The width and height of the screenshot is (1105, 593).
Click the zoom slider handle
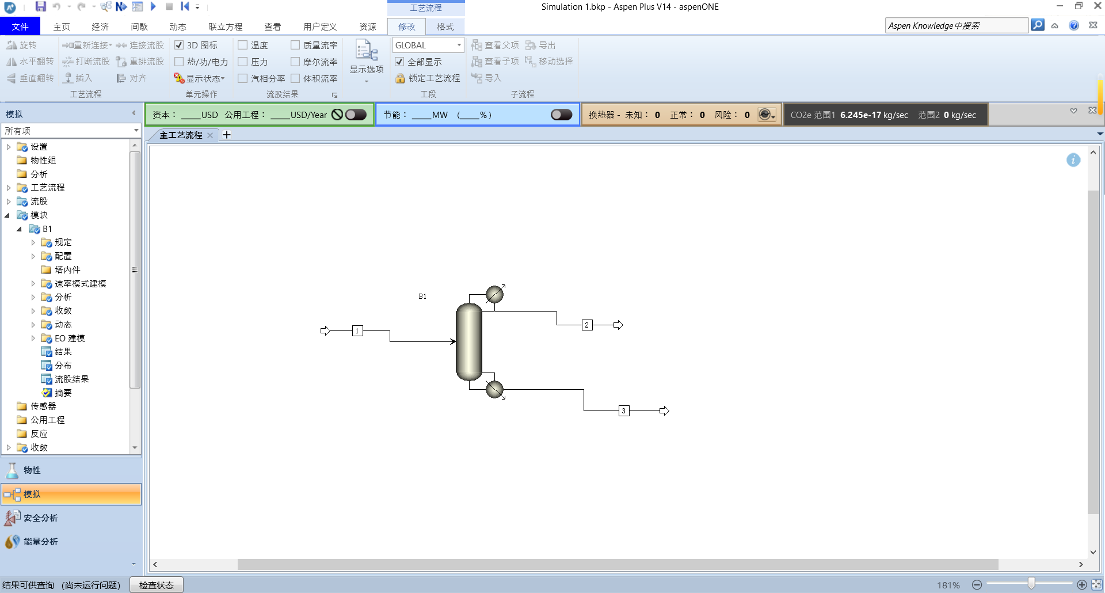coord(1031,584)
